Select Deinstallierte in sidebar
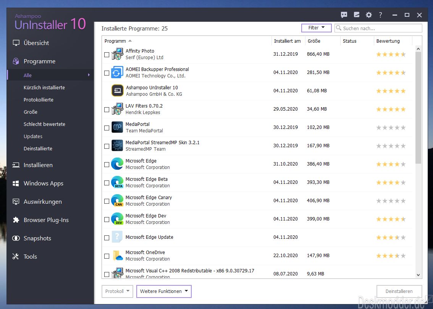 (38, 148)
